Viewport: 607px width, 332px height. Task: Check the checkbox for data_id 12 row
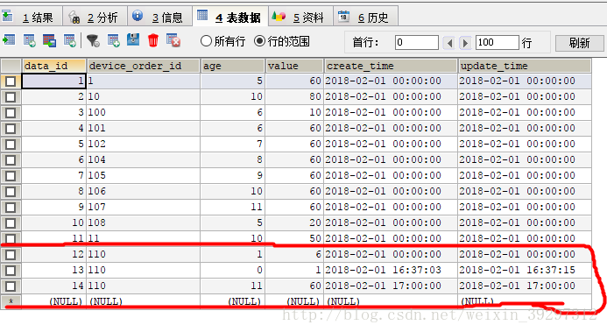(11, 255)
